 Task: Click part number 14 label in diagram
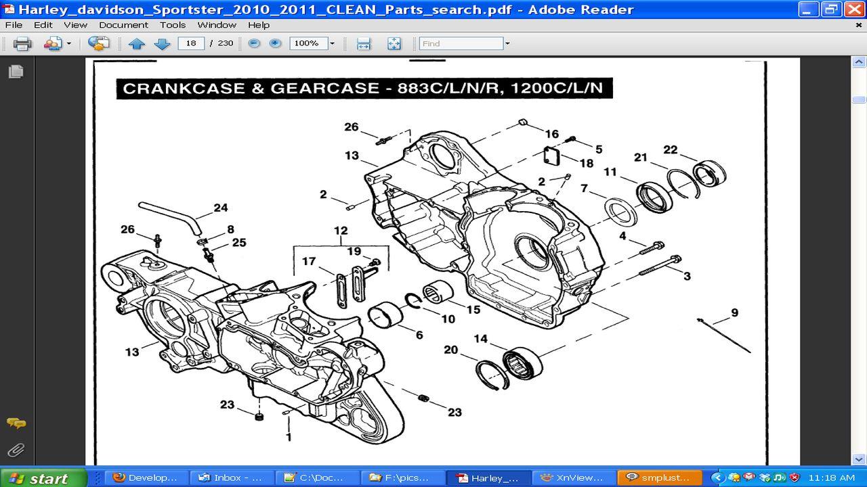pyautogui.click(x=480, y=338)
